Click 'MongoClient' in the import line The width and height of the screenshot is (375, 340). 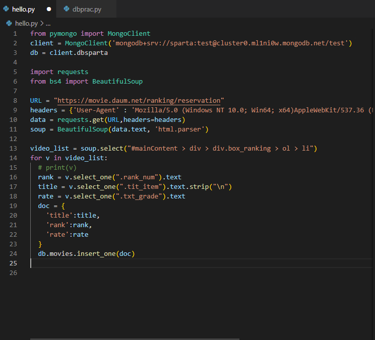(x=129, y=34)
